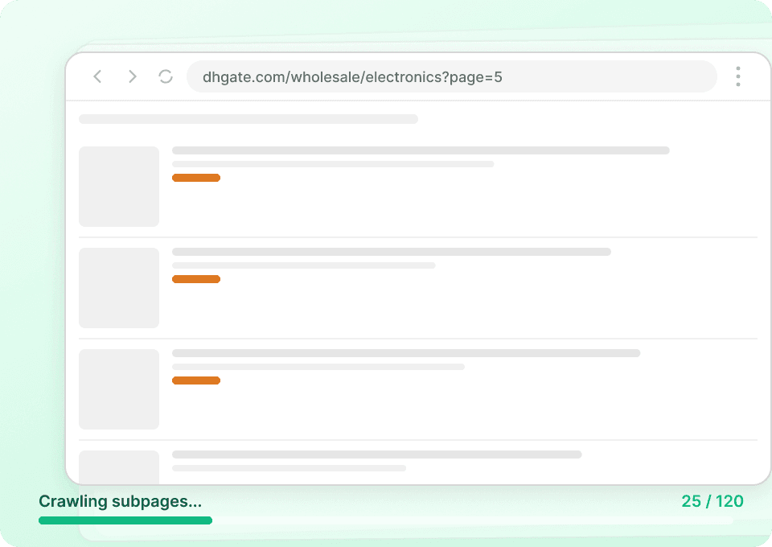
Task: Click the third listing's description line
Action: 318,366
